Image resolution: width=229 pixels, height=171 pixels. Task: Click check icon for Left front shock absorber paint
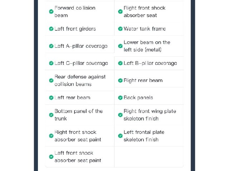click(x=51, y=157)
